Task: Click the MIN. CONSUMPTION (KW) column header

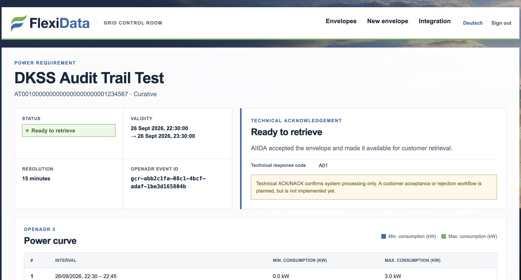Action: [300, 260]
